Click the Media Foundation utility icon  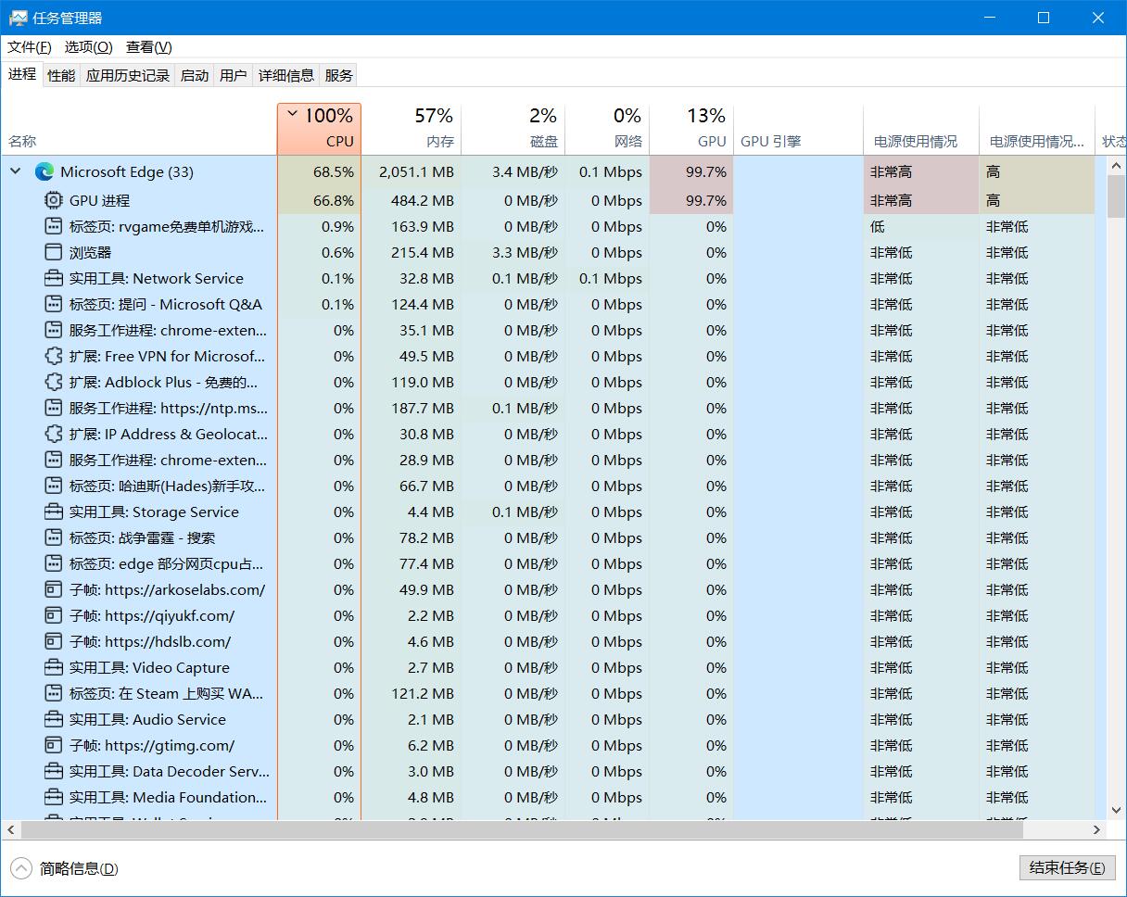(54, 797)
